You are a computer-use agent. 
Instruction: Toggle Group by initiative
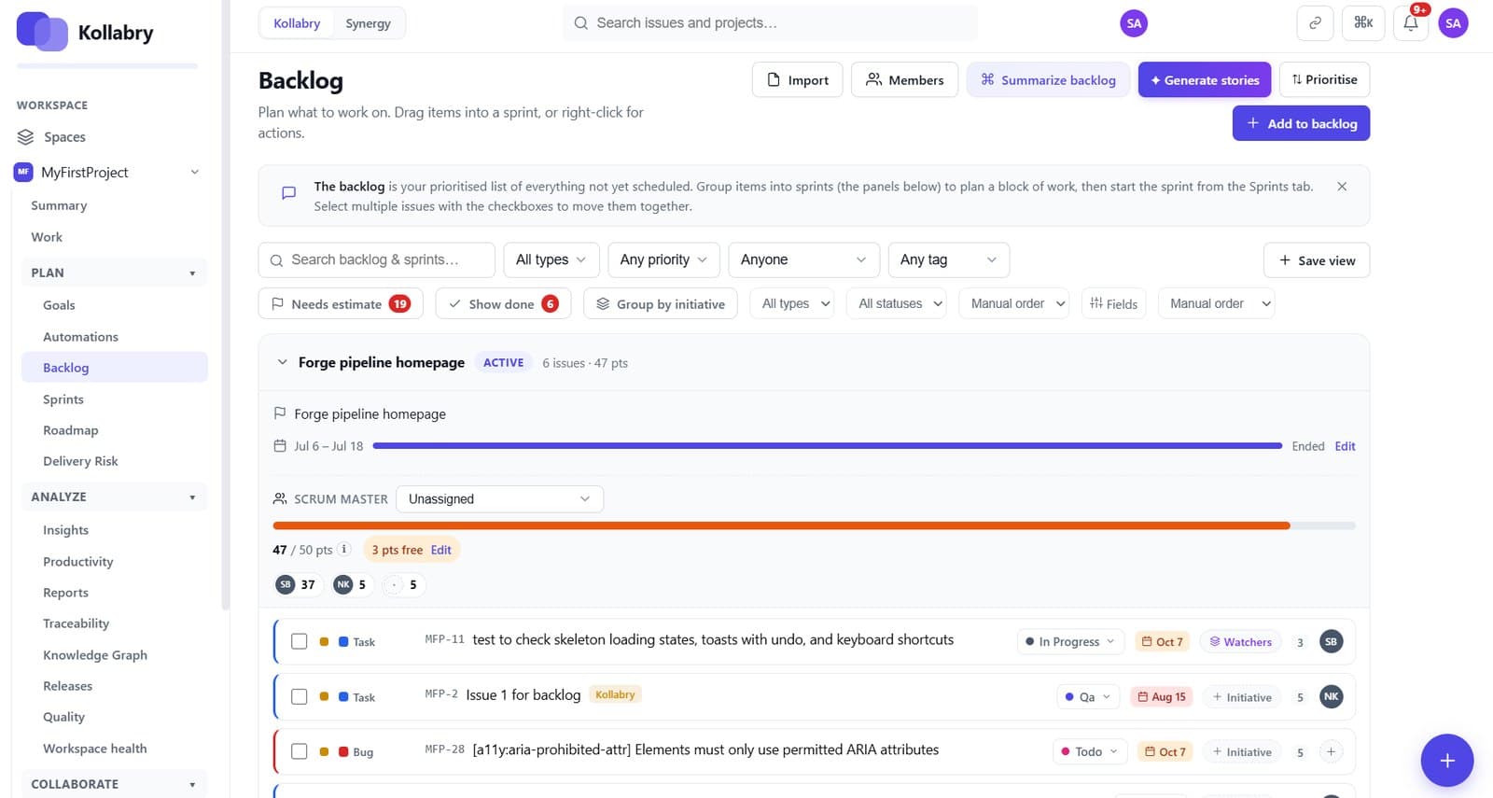point(661,303)
